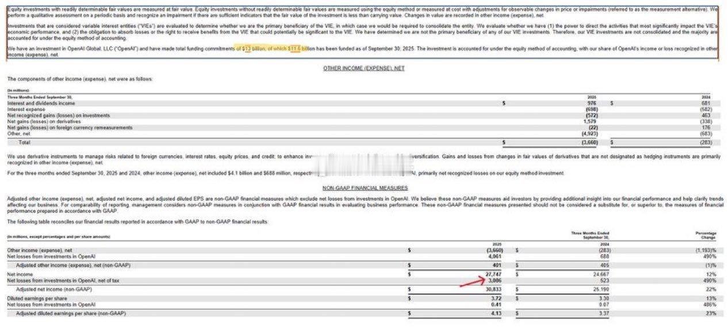728x331 pixels.
Task: Select the Adjusted net income figure 30,833
Action: 495,290
